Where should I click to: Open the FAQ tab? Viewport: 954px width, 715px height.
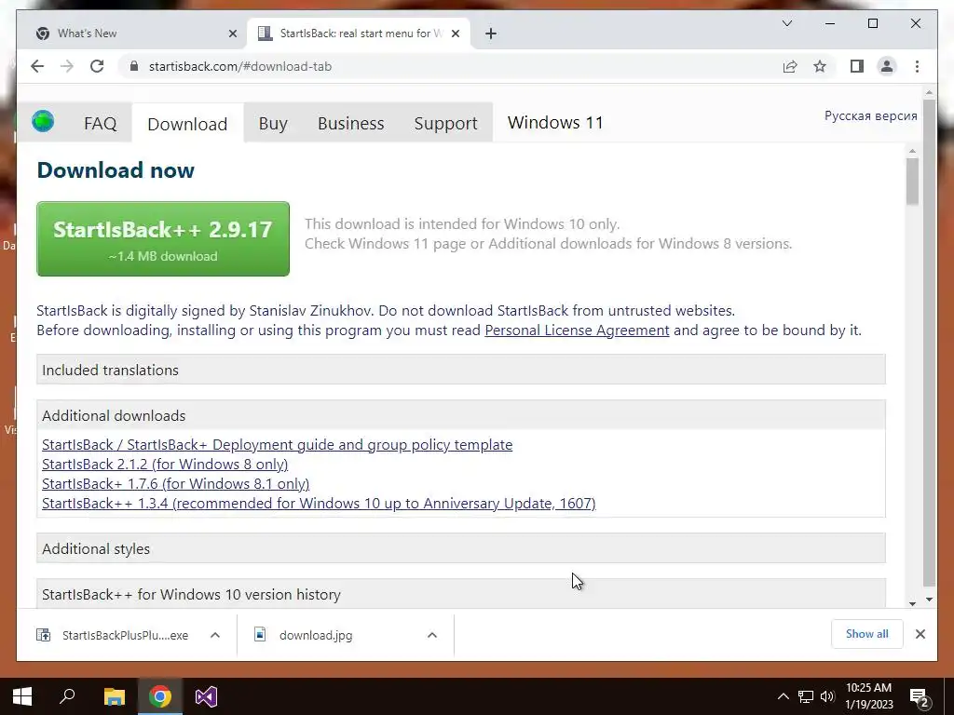101,124
